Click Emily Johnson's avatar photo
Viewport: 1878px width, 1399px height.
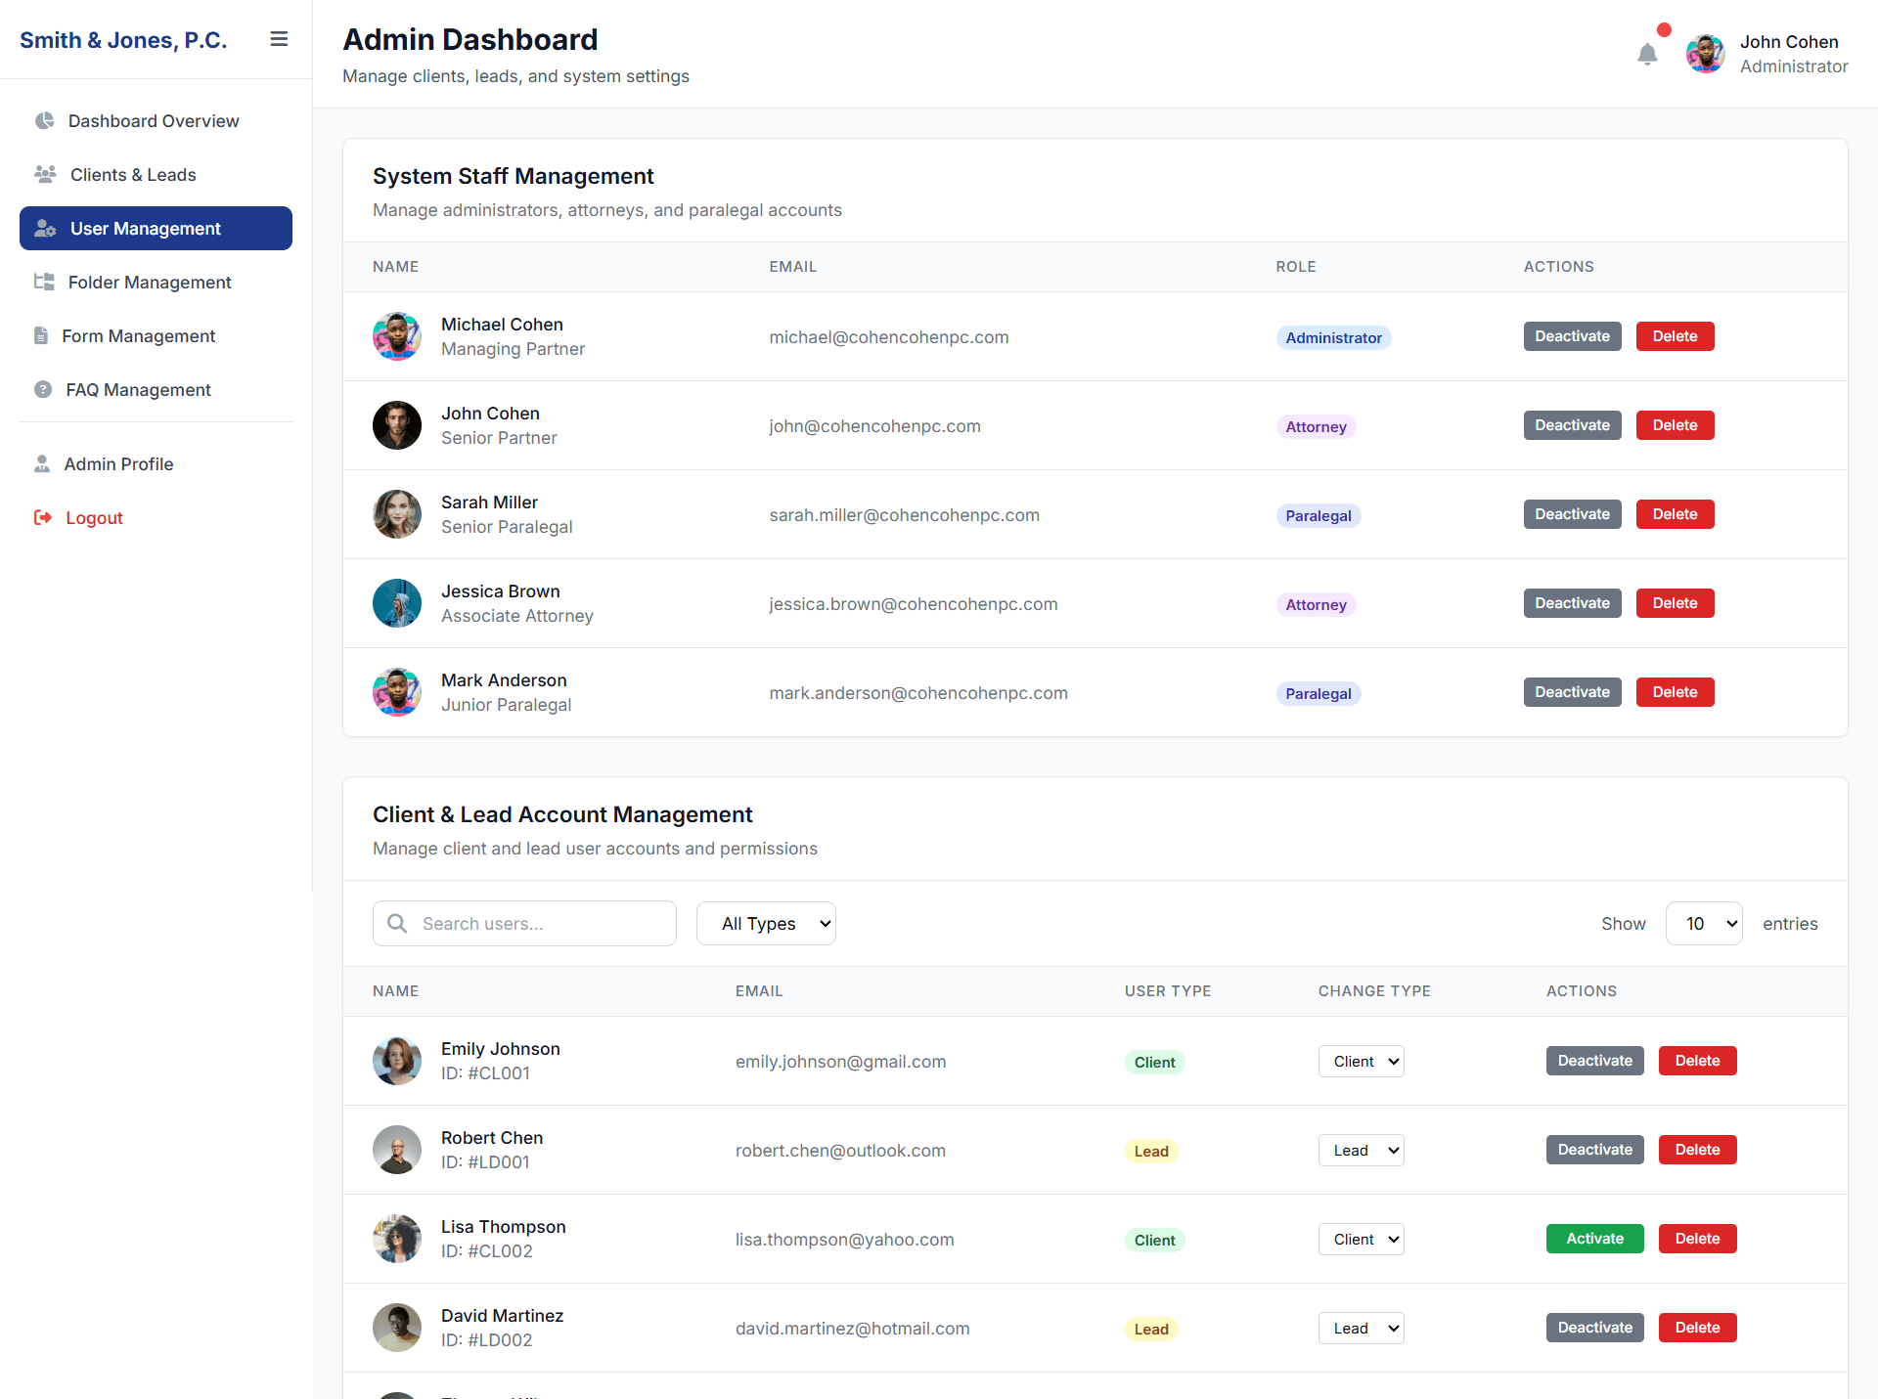pos(397,1061)
